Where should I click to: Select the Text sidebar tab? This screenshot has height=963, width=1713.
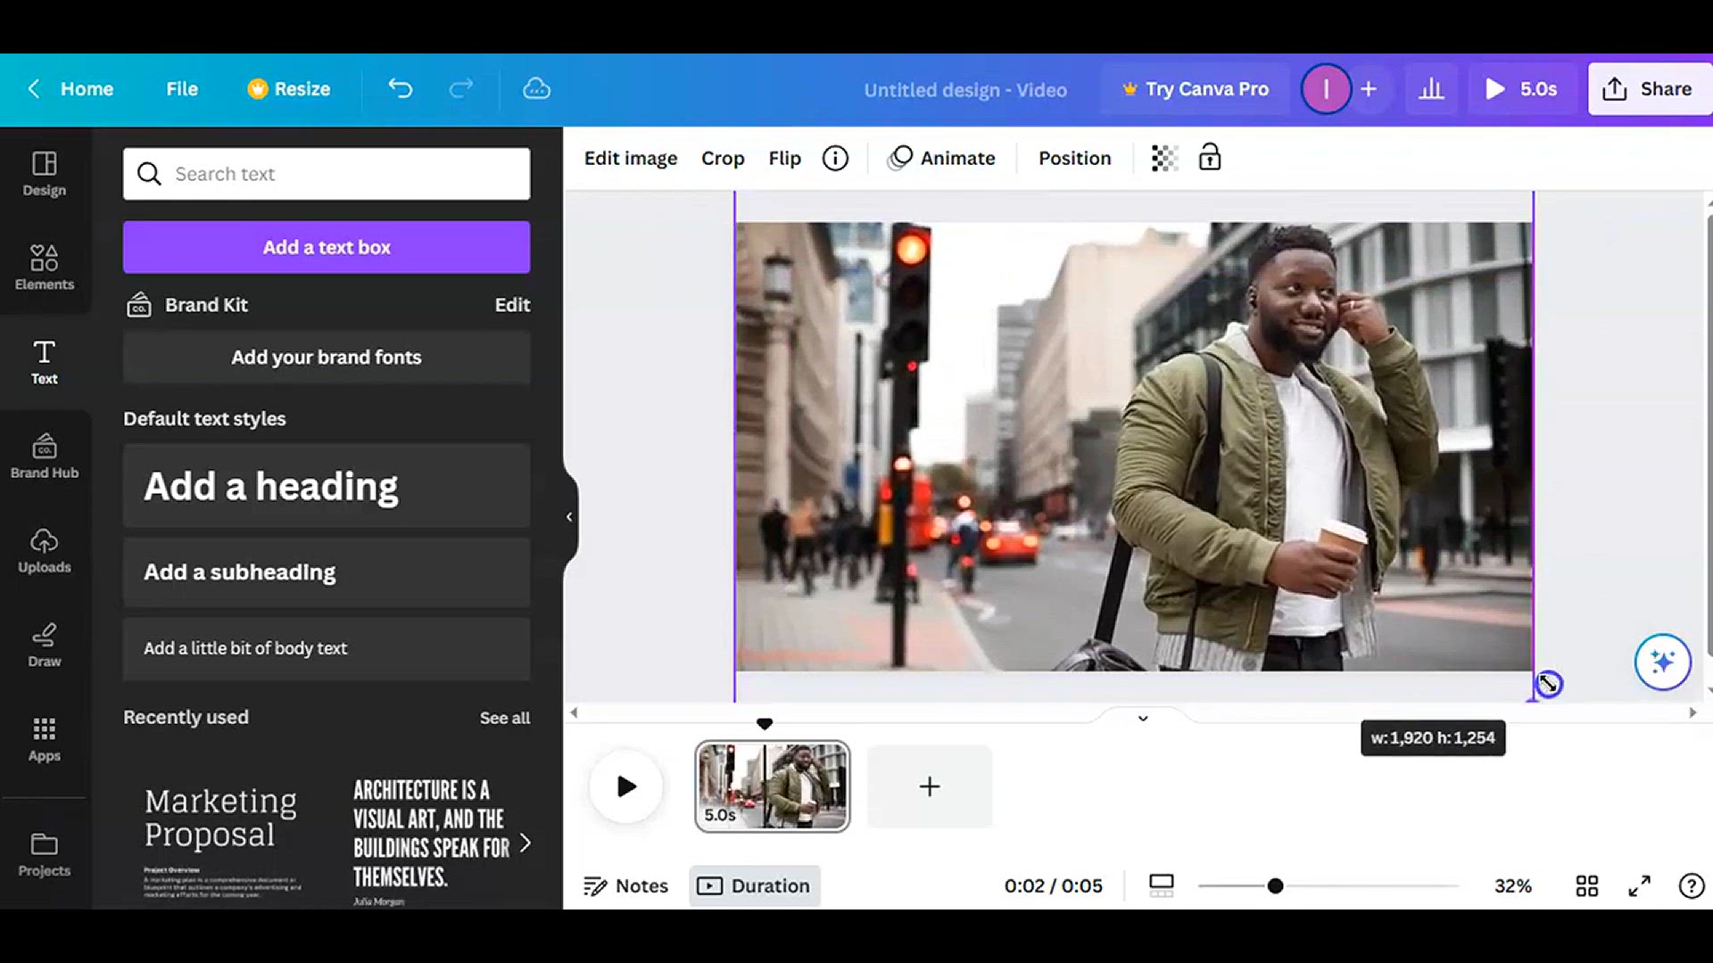point(44,362)
